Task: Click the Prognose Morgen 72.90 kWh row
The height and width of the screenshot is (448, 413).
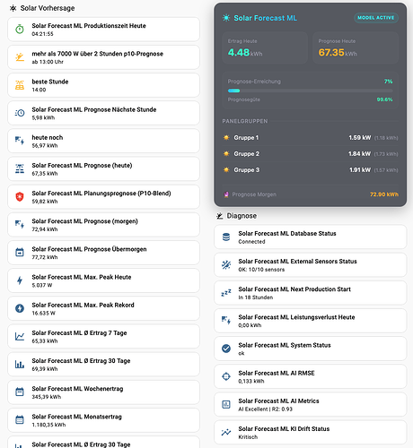Action: click(x=310, y=194)
